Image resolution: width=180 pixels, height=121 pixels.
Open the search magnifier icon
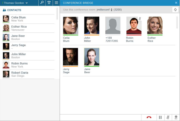[x=42, y=3]
